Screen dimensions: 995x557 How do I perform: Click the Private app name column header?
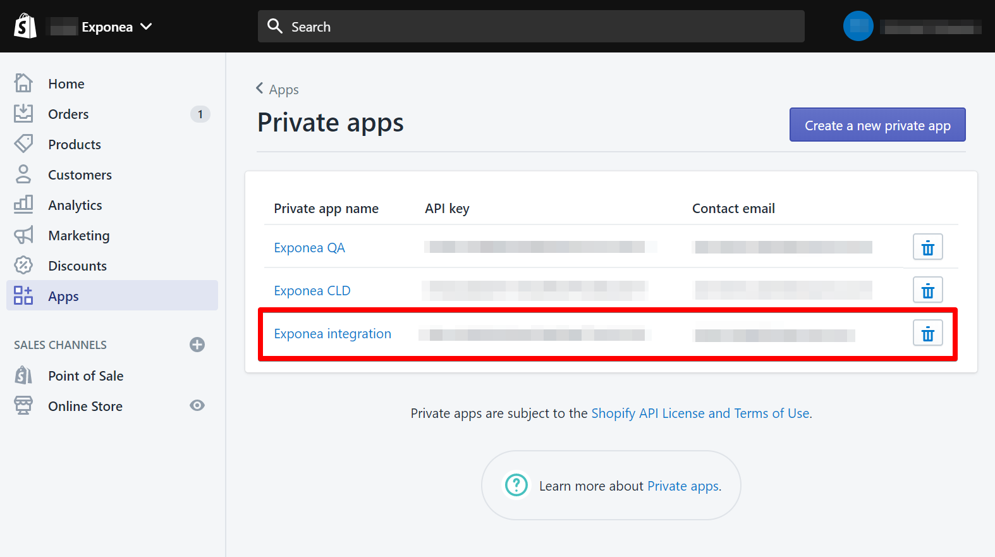coord(326,209)
